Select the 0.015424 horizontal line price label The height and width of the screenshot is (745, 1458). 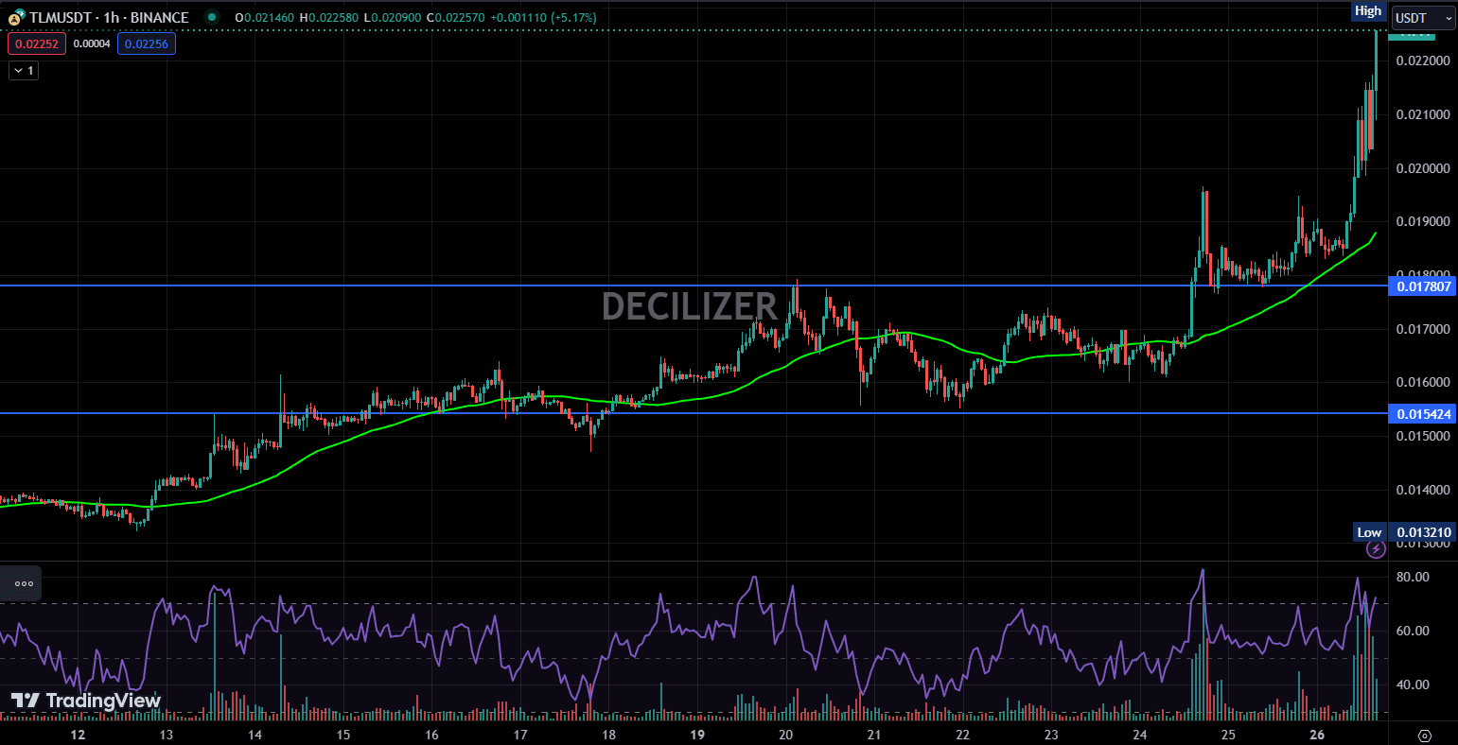pos(1421,413)
